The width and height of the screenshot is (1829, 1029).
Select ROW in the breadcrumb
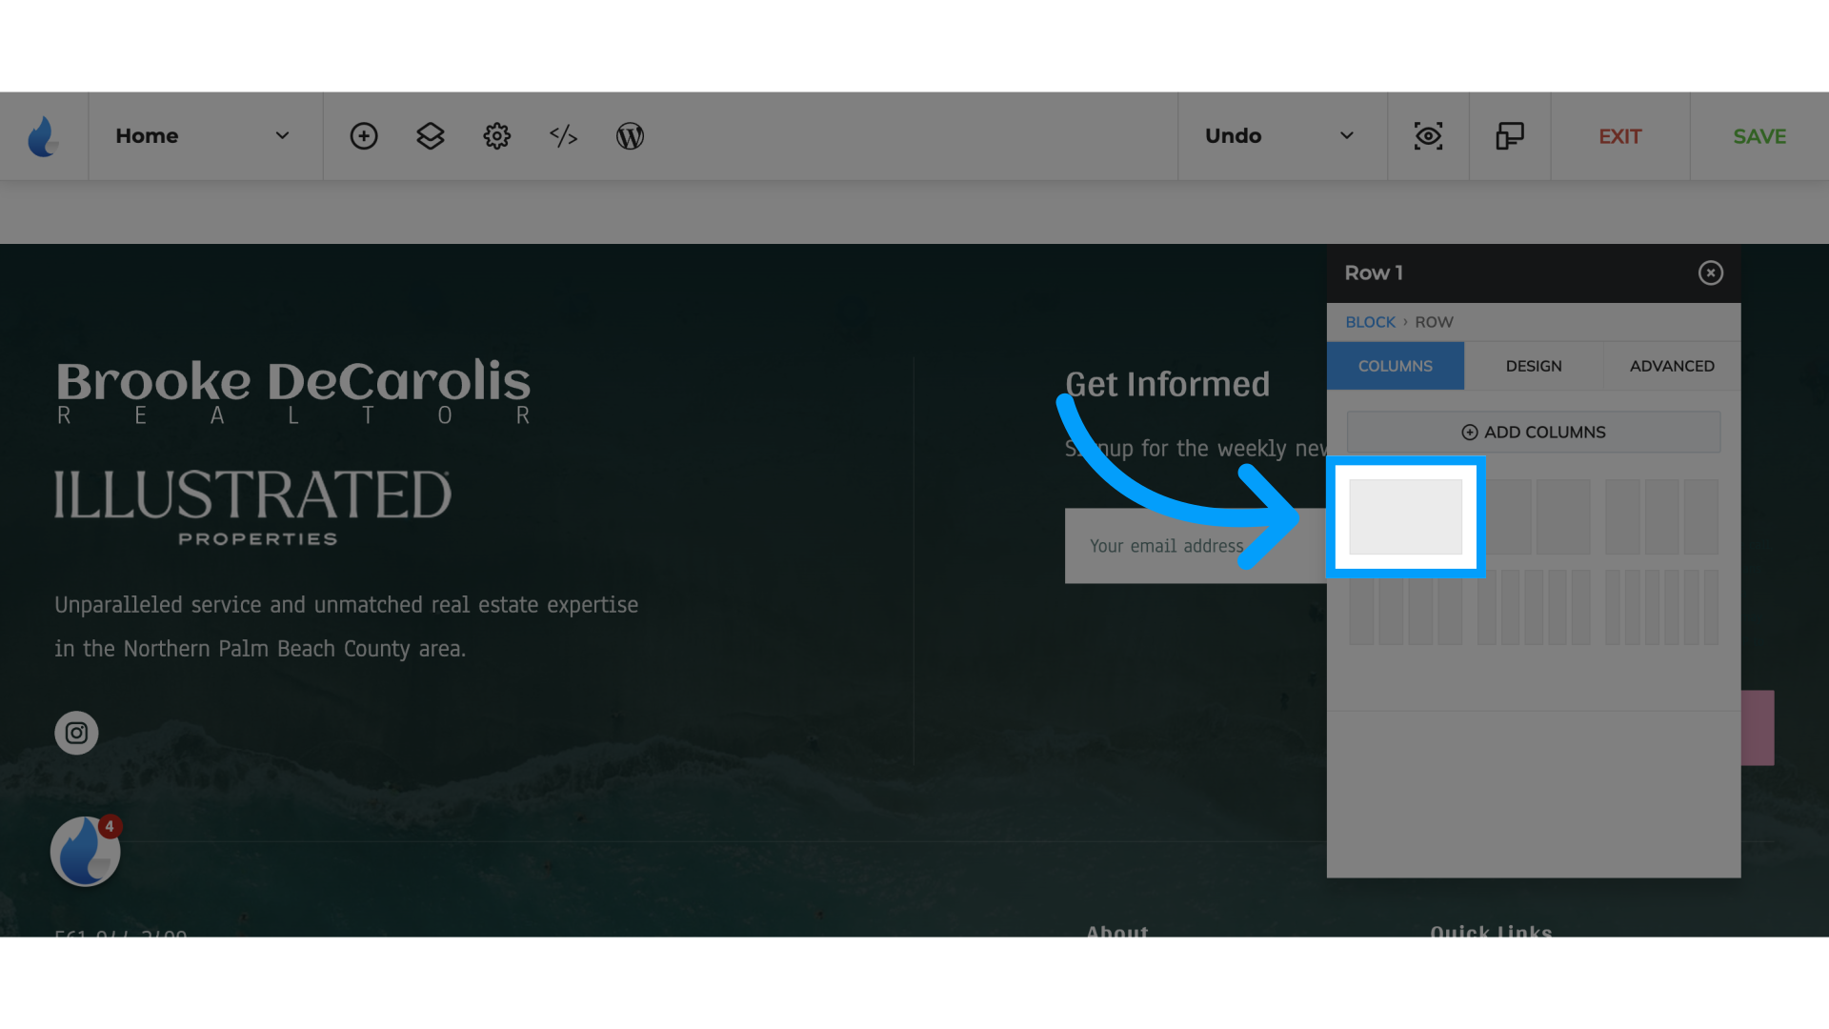pyautogui.click(x=1434, y=322)
